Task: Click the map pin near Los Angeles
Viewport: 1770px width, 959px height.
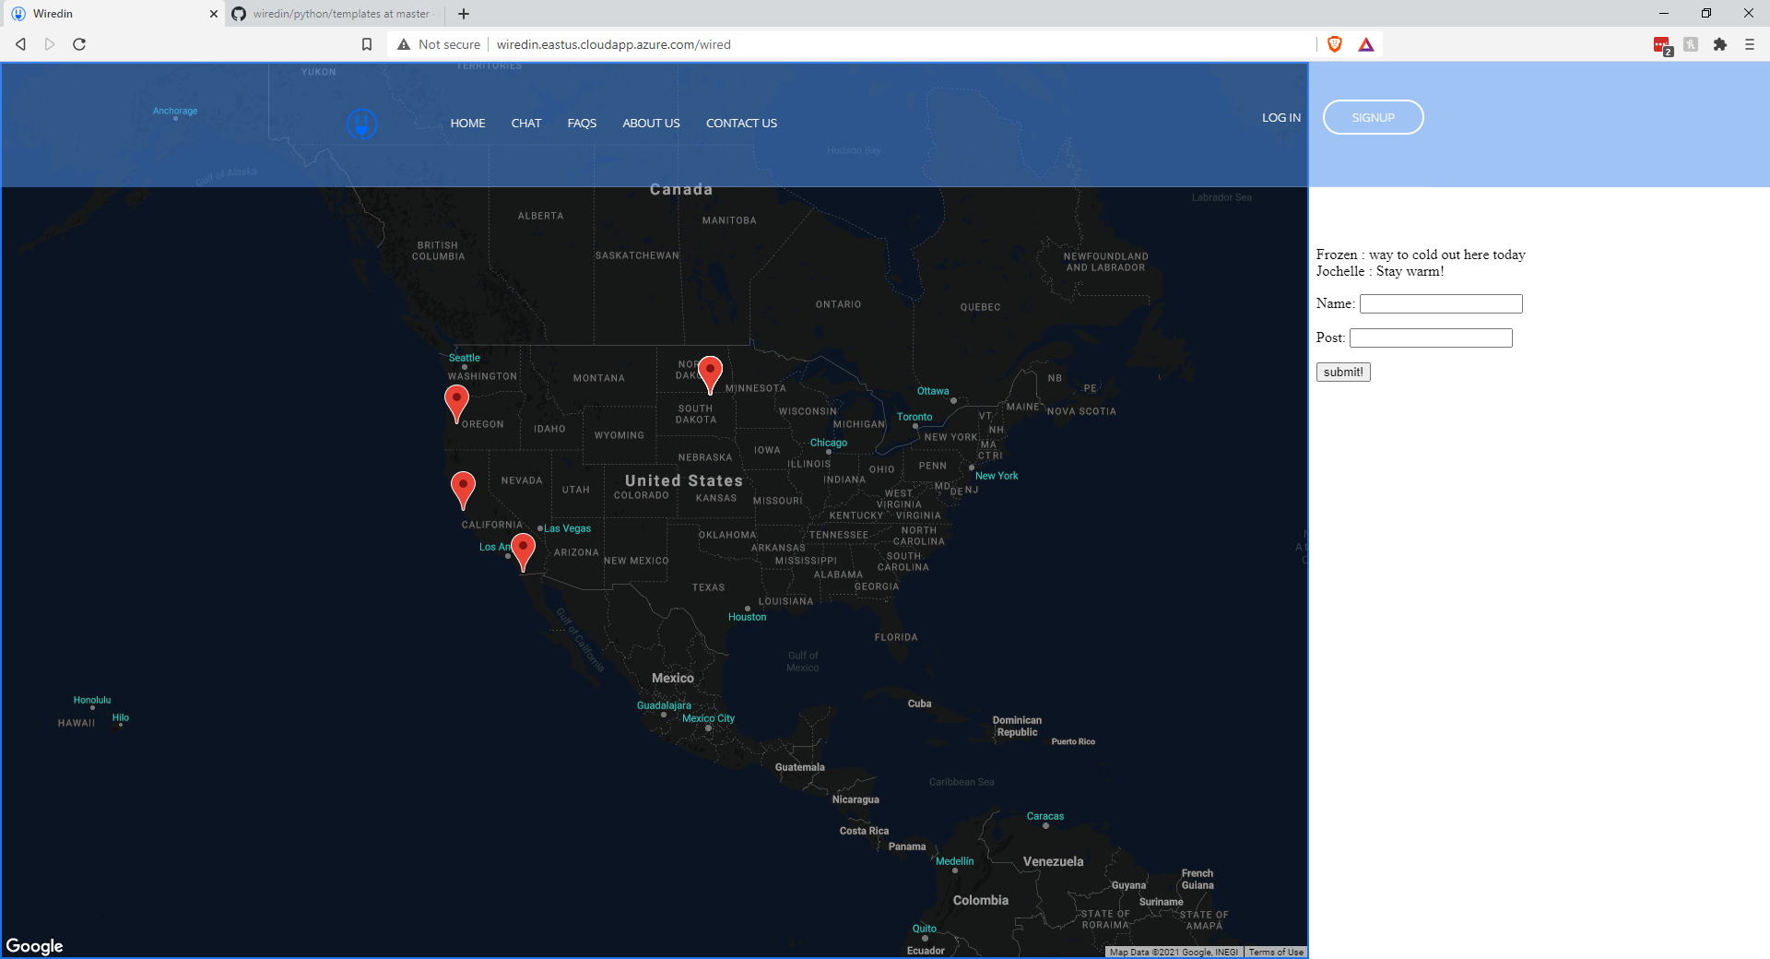Action: 523,552
